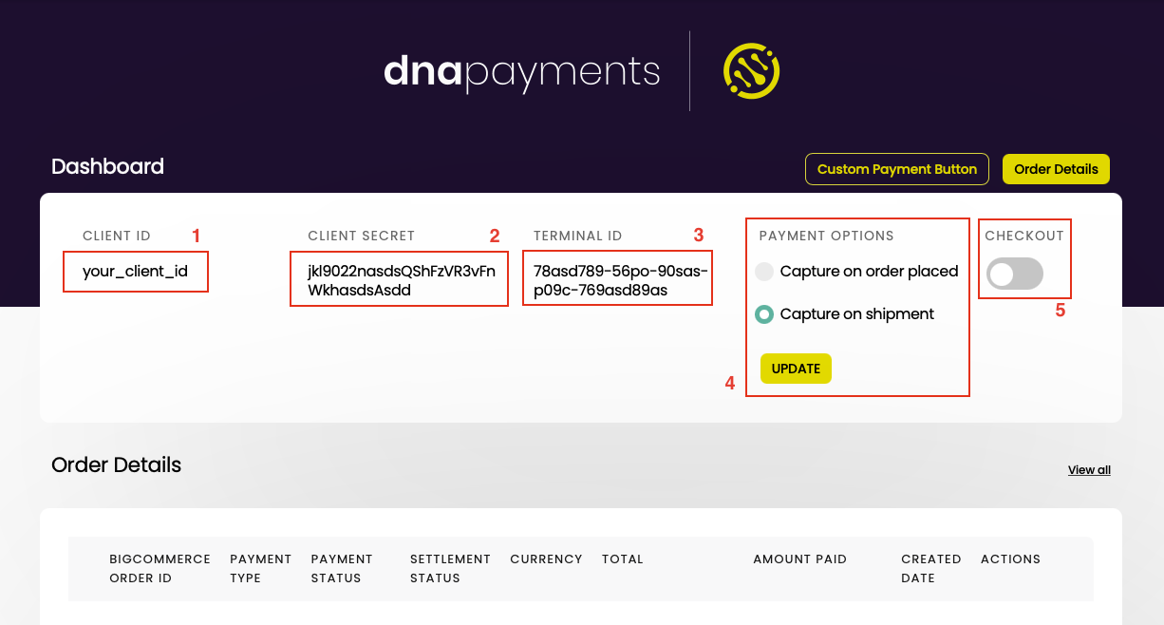Click the Settlement Status column header
The width and height of the screenshot is (1164, 625).
coord(450,568)
